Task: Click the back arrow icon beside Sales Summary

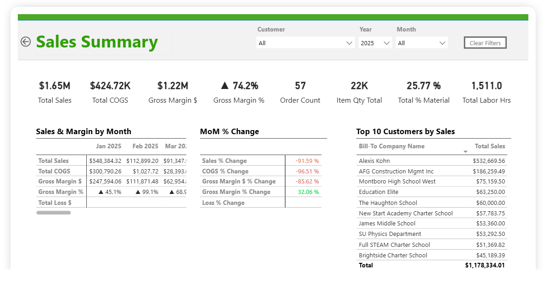Action: 26,42
